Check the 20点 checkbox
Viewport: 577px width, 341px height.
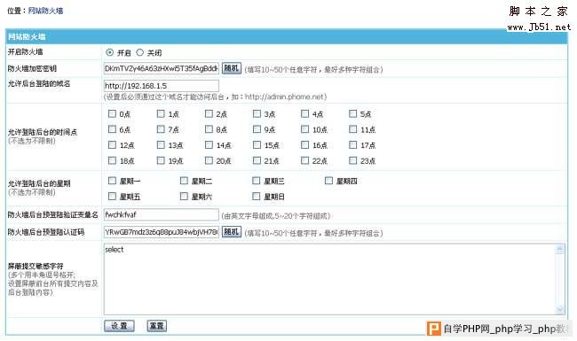coord(209,160)
